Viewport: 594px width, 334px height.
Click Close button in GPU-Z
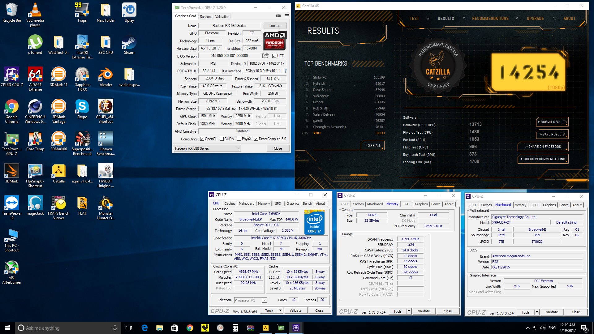(278, 148)
